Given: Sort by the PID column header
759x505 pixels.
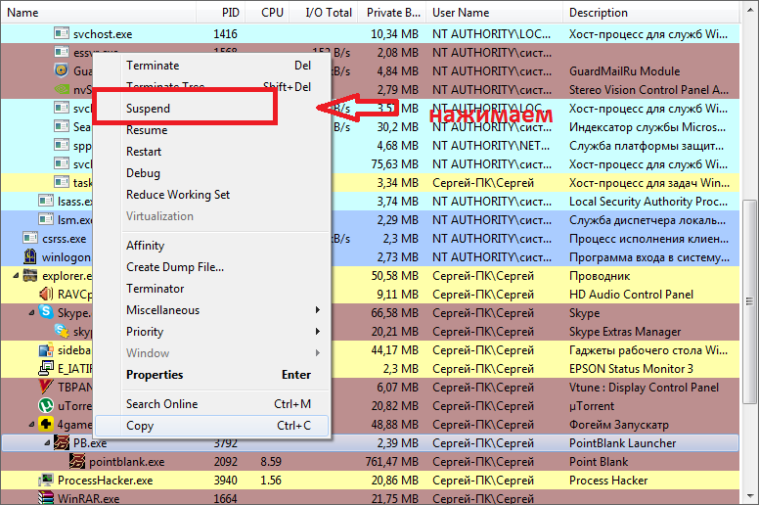Looking at the screenshot, I should 221,13.
